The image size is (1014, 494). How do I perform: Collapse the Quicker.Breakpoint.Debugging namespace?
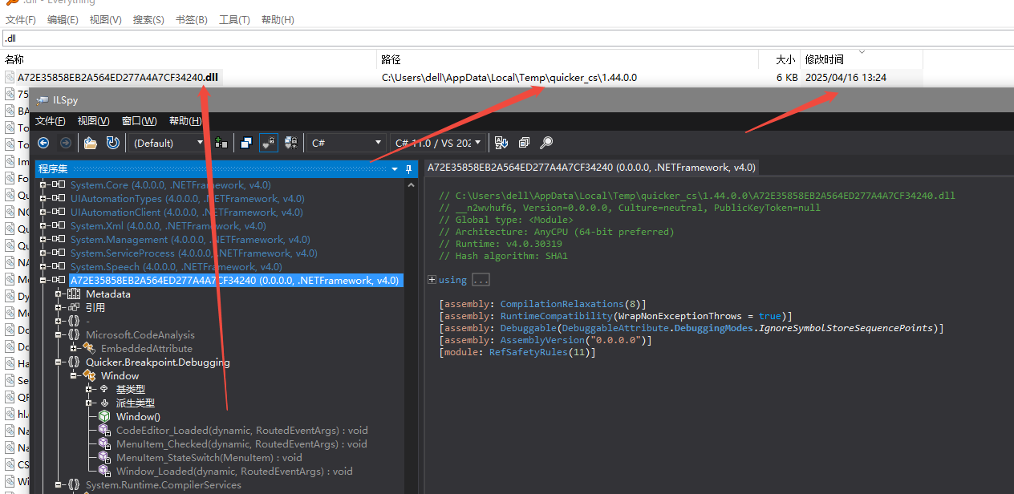point(59,362)
